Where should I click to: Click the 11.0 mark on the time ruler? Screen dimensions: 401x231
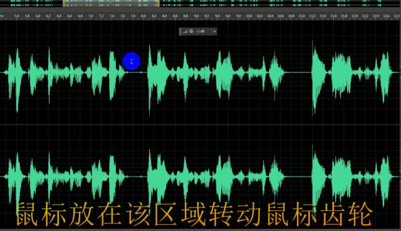pos(302,16)
